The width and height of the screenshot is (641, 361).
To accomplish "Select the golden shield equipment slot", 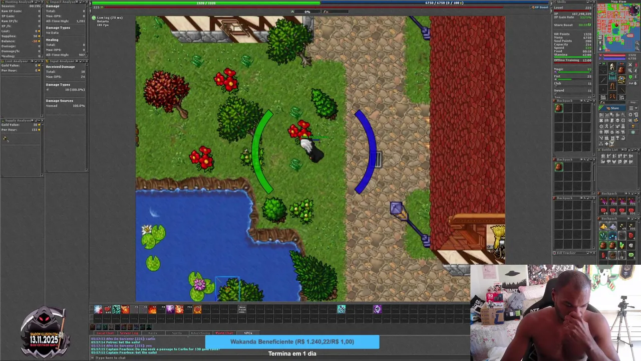I will (x=621, y=79).
